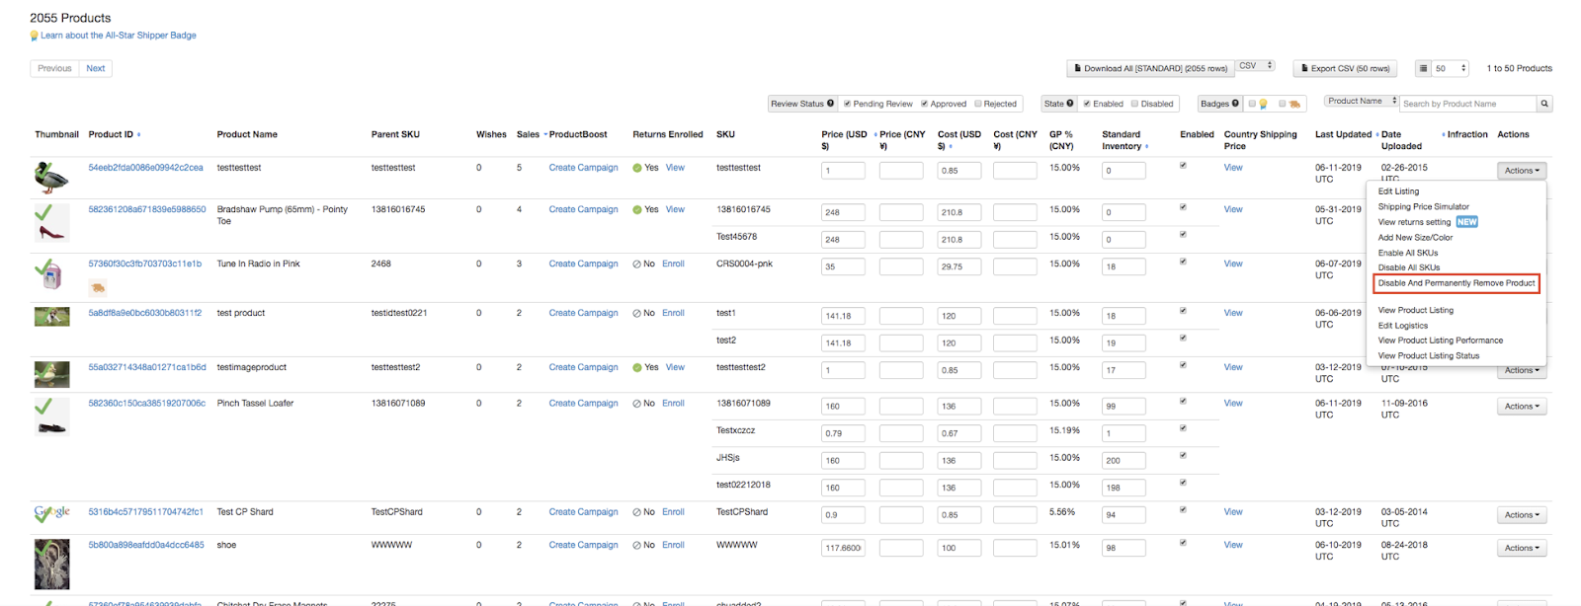
Task: Open the All-Star Shipper Badge link
Action: (118, 36)
